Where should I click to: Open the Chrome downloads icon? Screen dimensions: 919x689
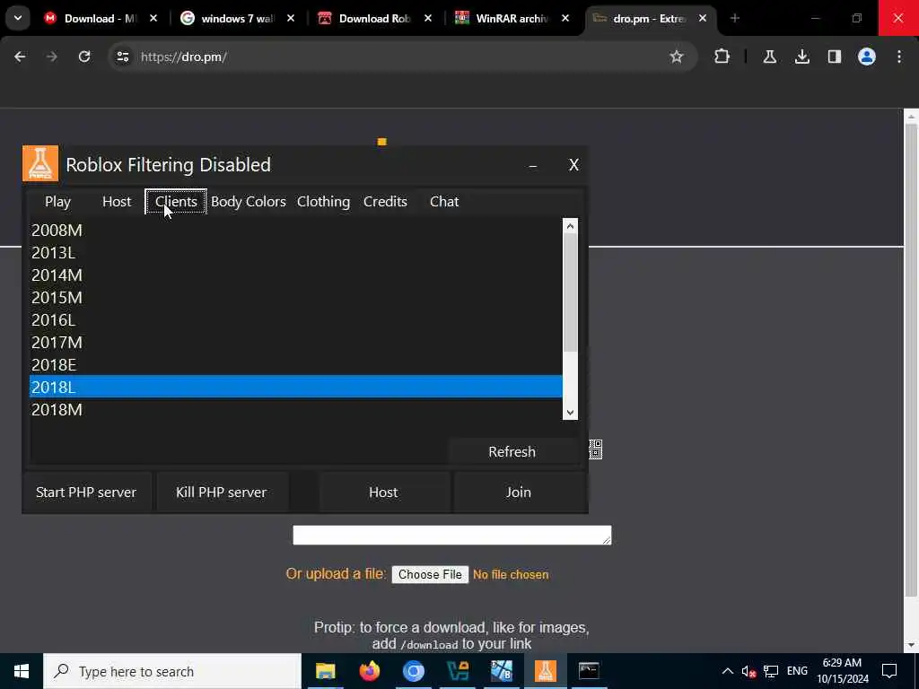click(x=802, y=57)
